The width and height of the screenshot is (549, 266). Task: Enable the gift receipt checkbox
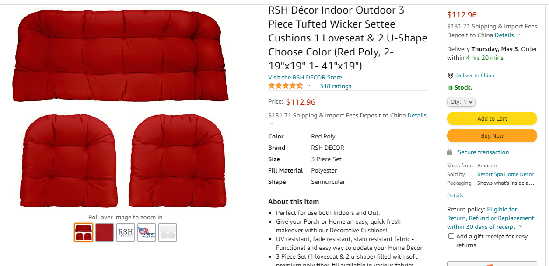coord(451,236)
